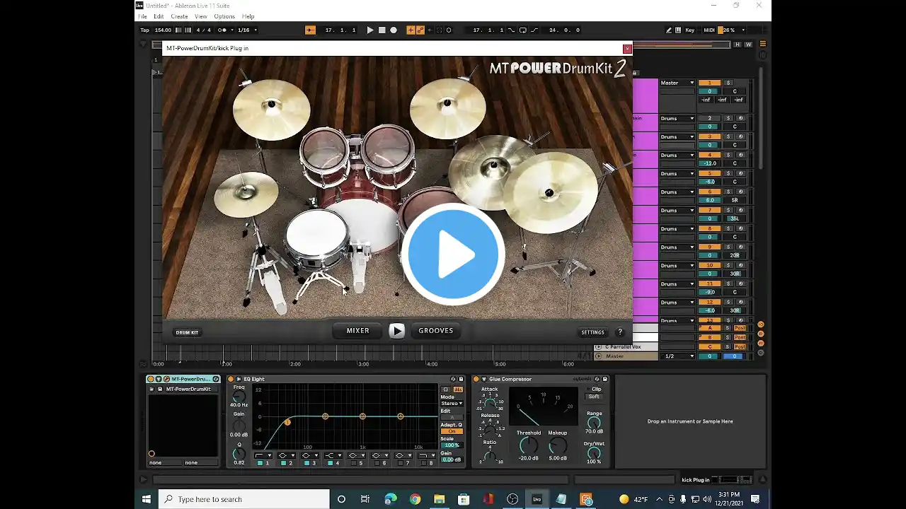Toggle the Glue Compressor device activator
906x509 pixels.
[x=476, y=380]
